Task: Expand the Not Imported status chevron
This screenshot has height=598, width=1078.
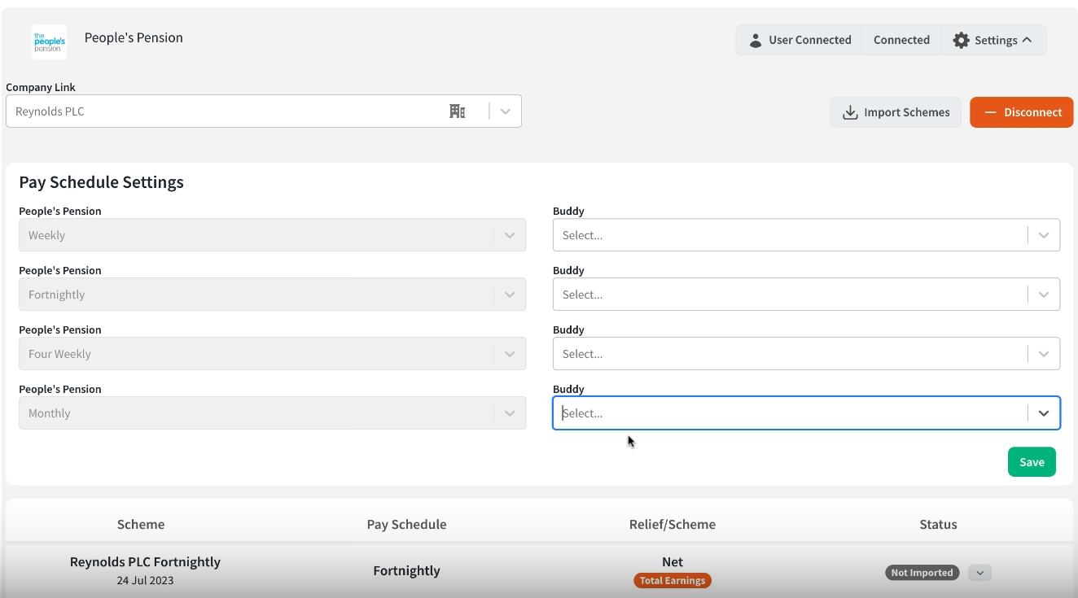Action: point(980,573)
